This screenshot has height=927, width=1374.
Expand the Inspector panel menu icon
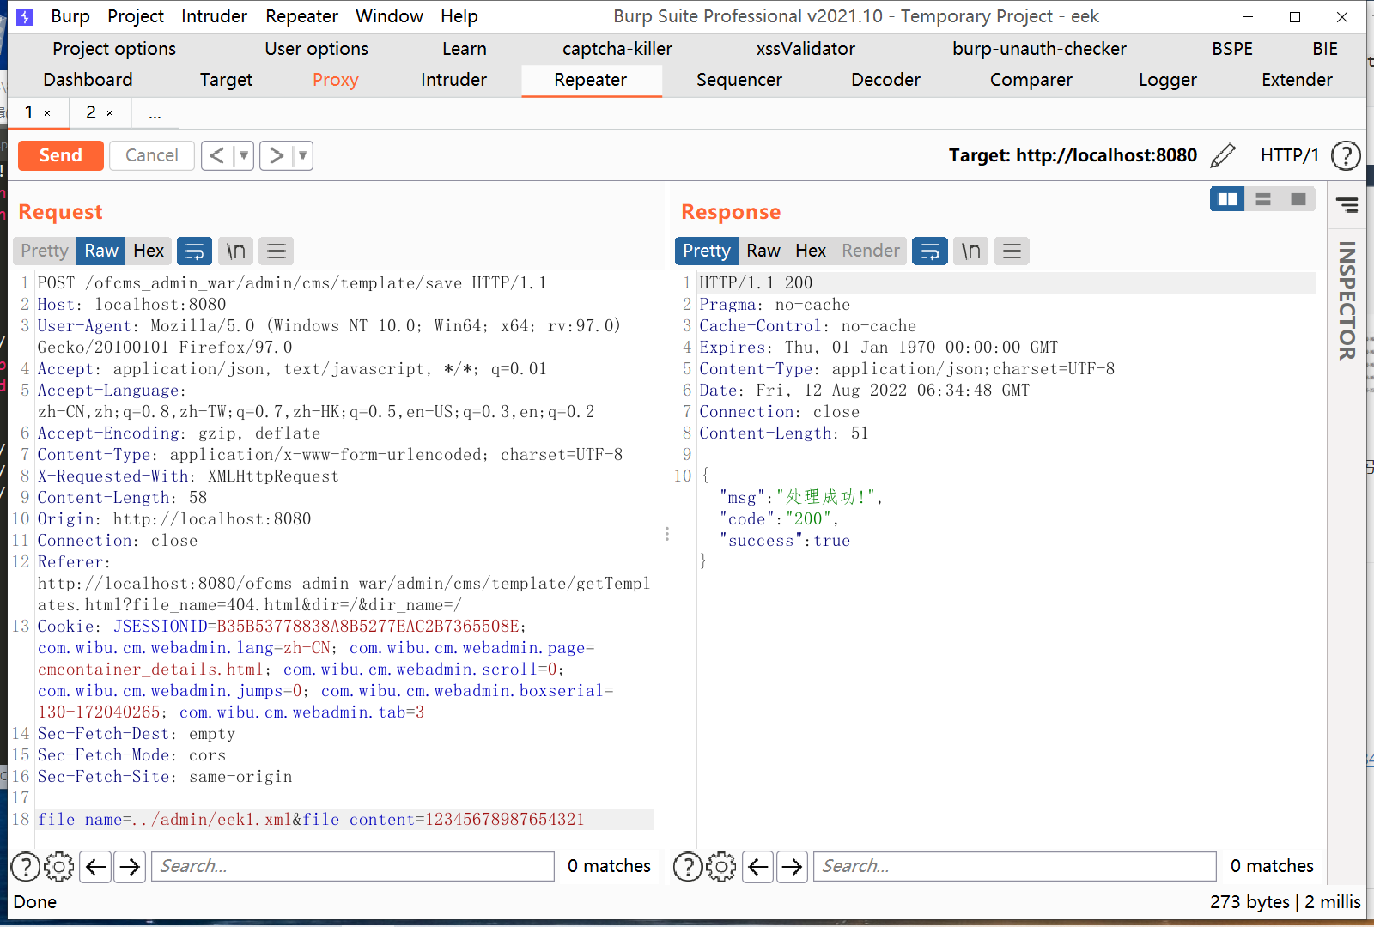coord(1347,204)
